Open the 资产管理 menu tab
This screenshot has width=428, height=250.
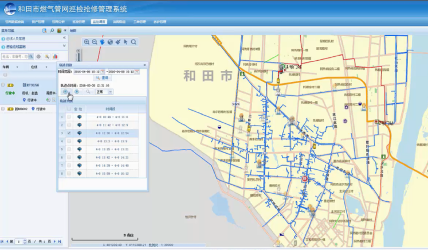point(38,22)
